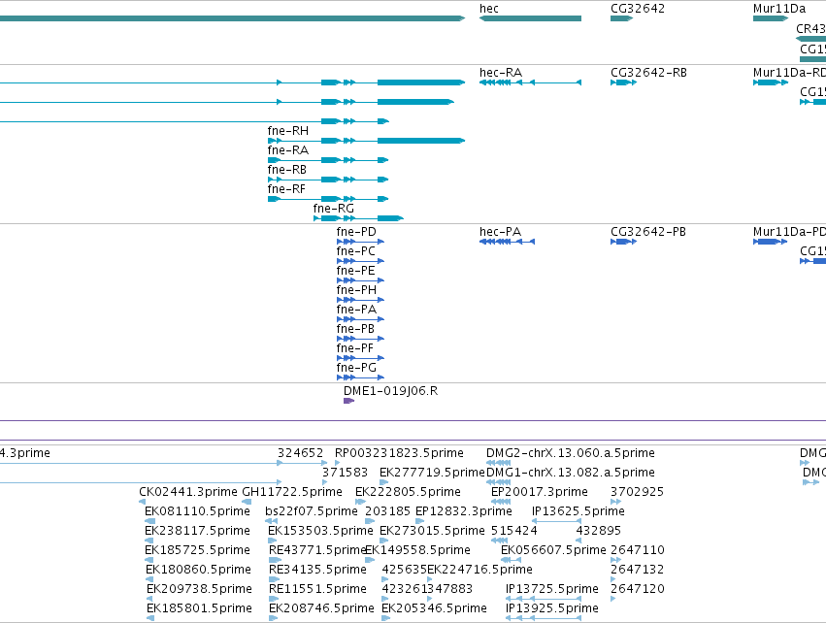
Task: Click the fne-RG transcript label
Action: (x=334, y=209)
